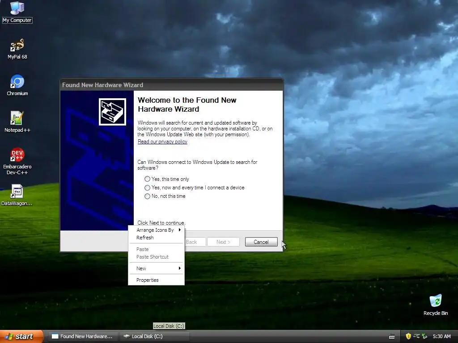Expand the Arrange Icons By submenu
Viewport: 458px width, 343px height.
pyautogui.click(x=156, y=230)
